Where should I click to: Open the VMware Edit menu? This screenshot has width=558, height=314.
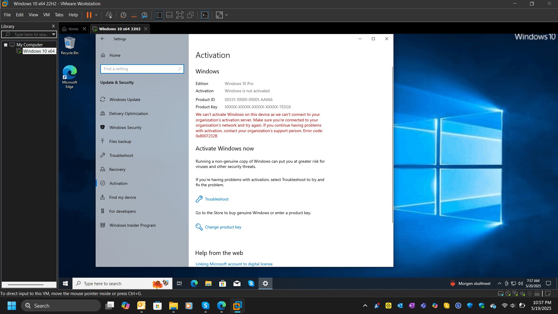(20, 15)
